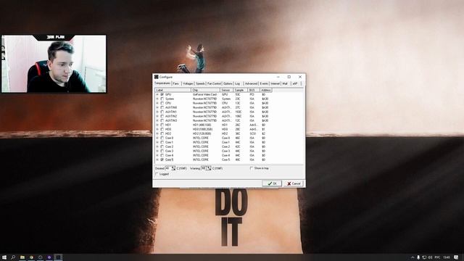Select the Core 2 row label

(x=169, y=146)
